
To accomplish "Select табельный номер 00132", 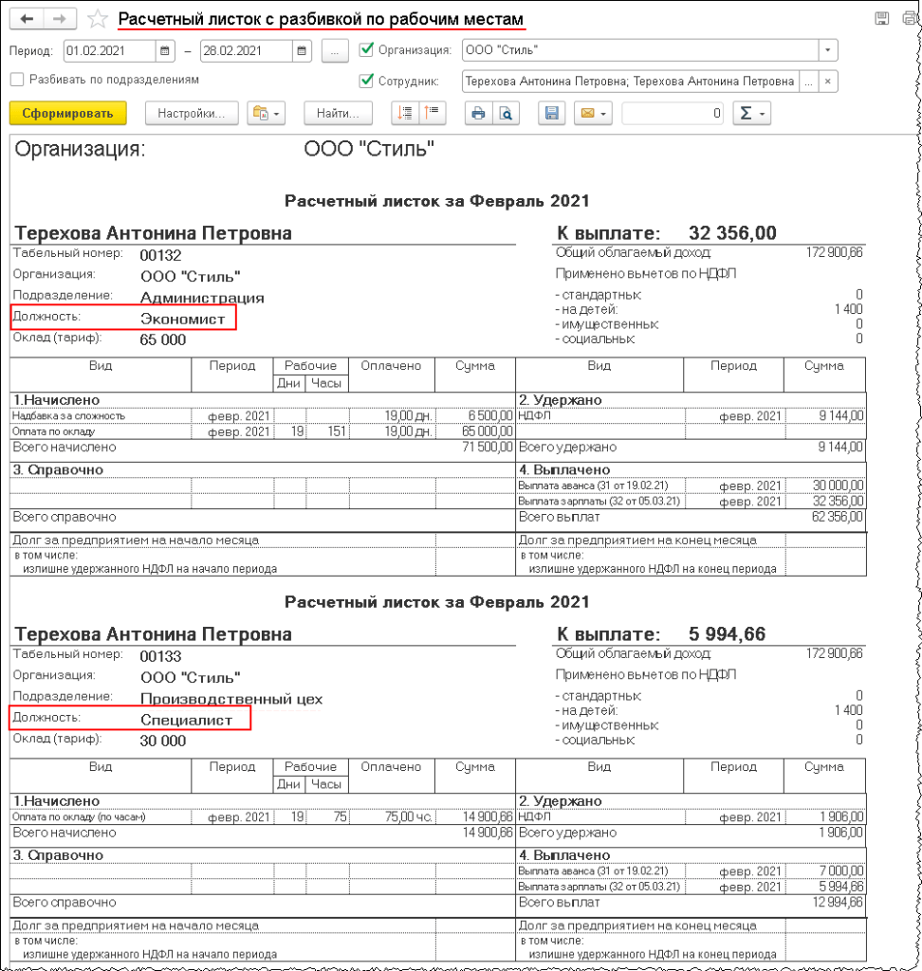I will [160, 255].
